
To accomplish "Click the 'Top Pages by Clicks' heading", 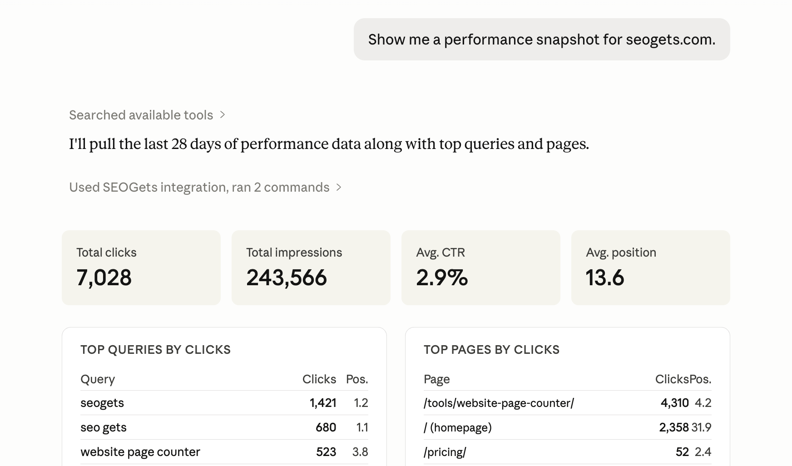I will (491, 349).
